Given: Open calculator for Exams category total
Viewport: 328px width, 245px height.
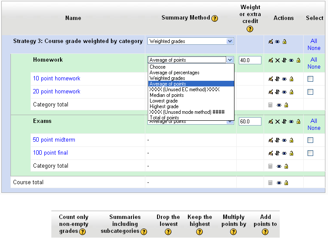Looking at the screenshot, I should pos(270,166).
